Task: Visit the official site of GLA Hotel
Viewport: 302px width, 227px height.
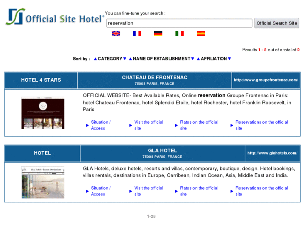Action: [x=149, y=191]
